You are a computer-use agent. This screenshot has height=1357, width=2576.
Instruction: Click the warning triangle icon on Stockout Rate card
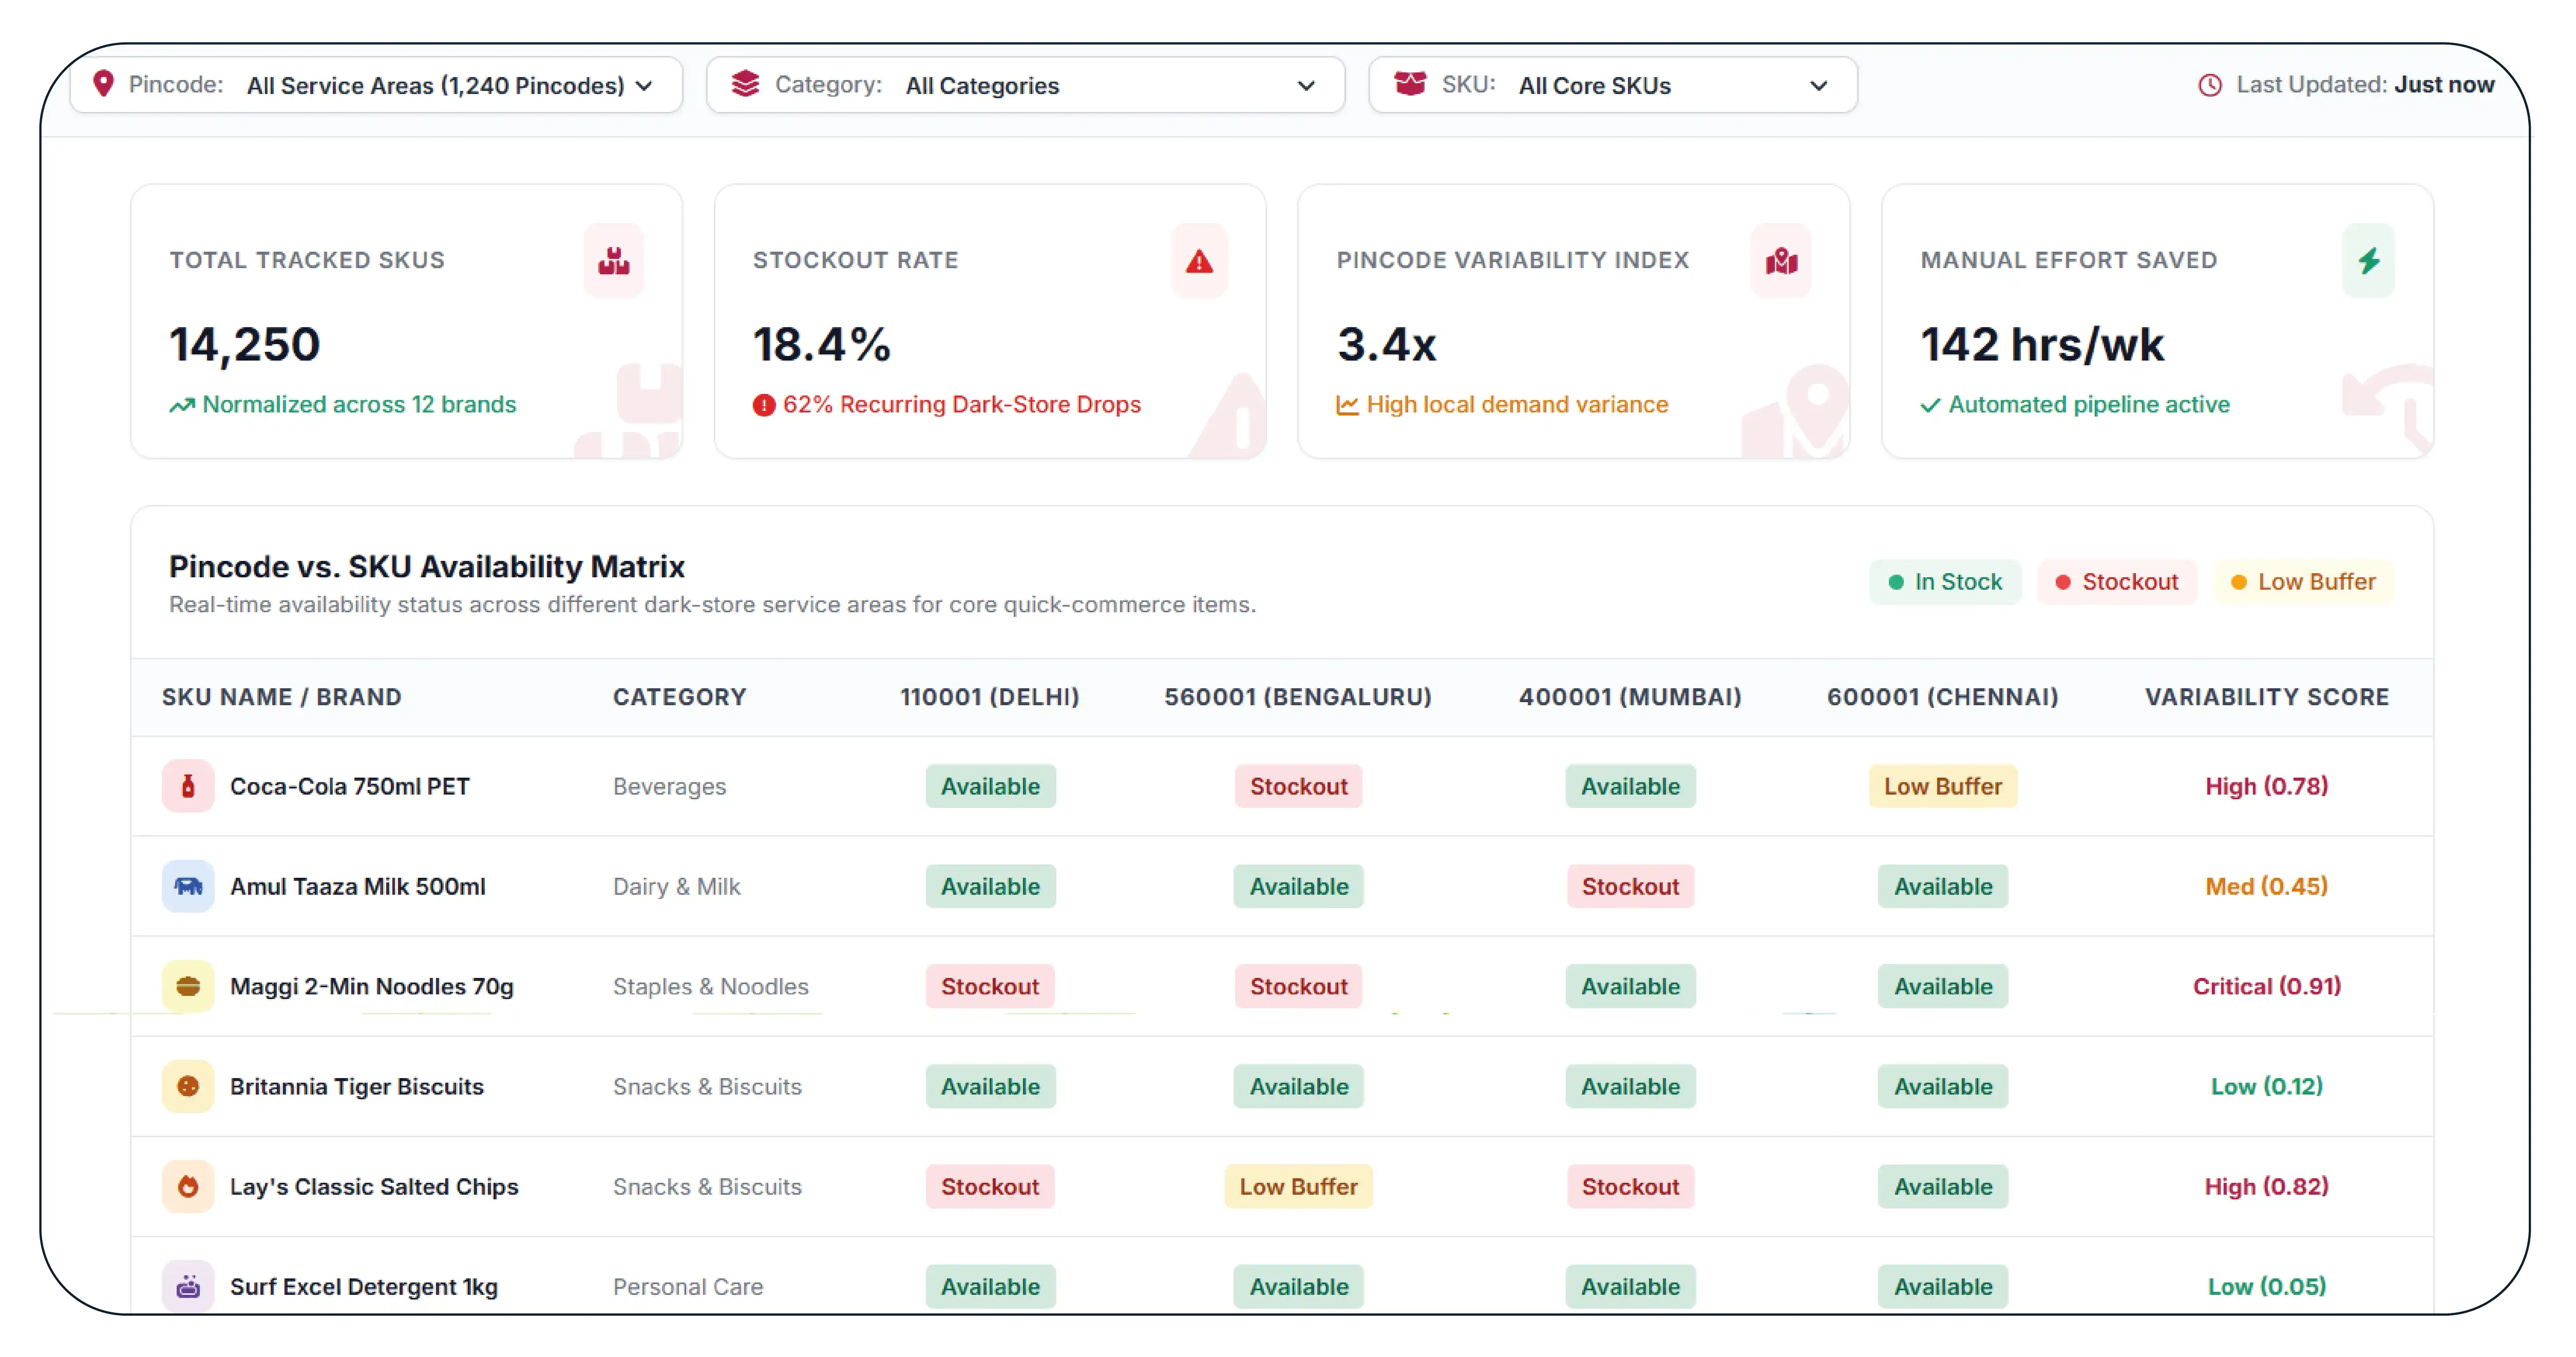1199,261
